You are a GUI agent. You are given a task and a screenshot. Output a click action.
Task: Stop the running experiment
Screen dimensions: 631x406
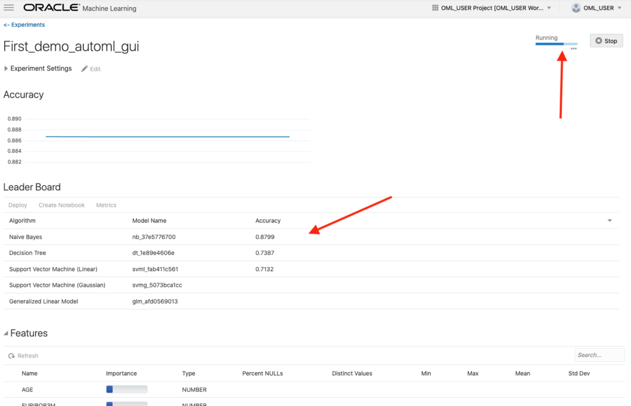click(x=606, y=40)
